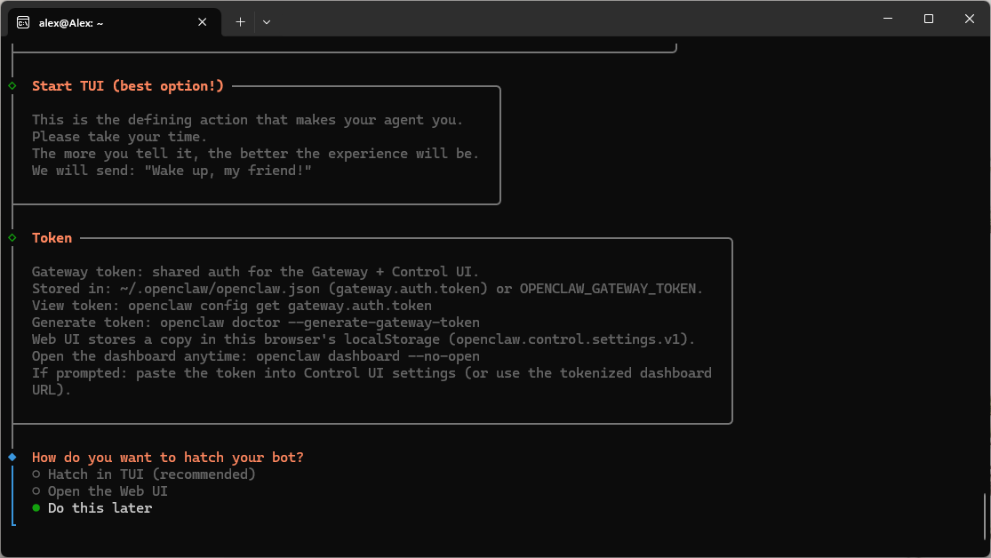Select the Do this later option
The width and height of the screenshot is (991, 558).
click(100, 508)
